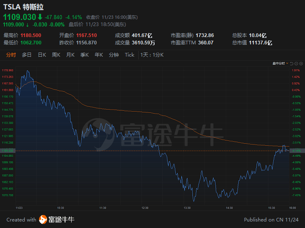Switch to the 多日 multi-day tab

click(x=27, y=55)
